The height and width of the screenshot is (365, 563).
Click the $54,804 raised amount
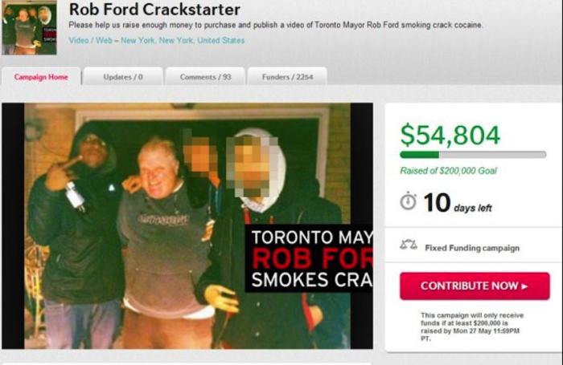pos(450,135)
